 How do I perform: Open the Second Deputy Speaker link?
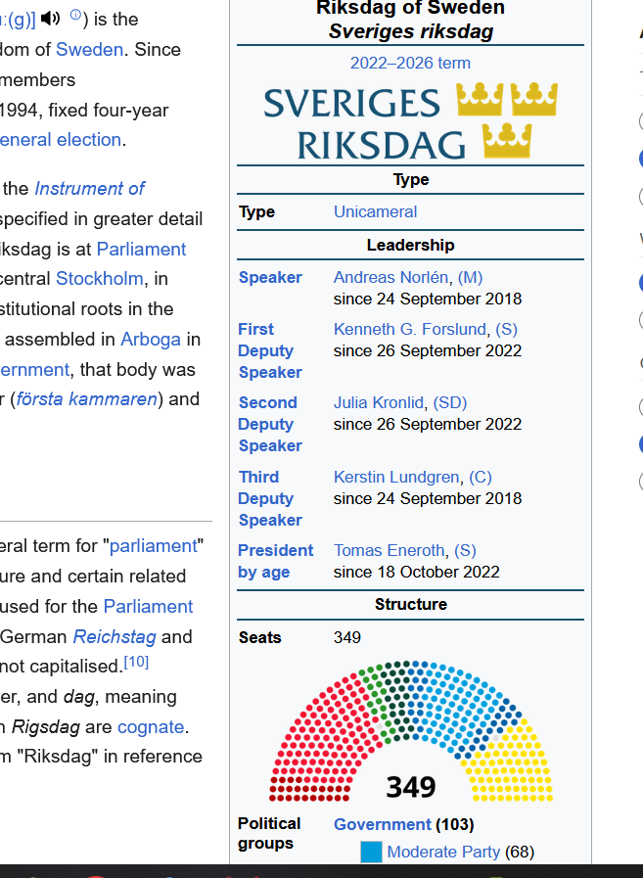pos(270,424)
